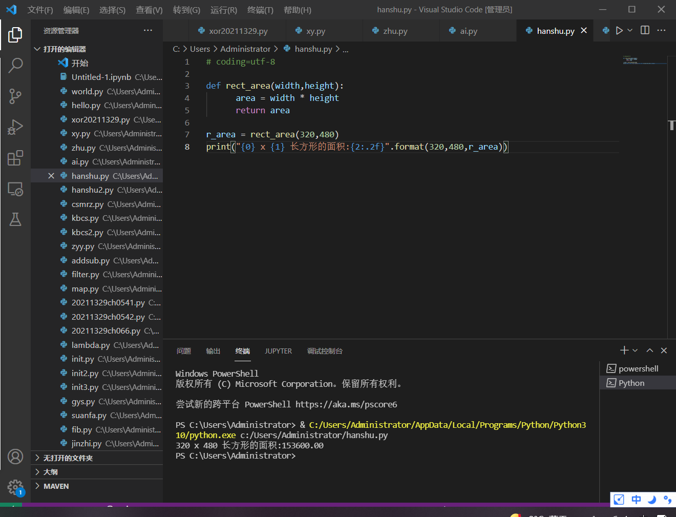
Task: Open lambda.py from the open editors list
Action: 91,345
